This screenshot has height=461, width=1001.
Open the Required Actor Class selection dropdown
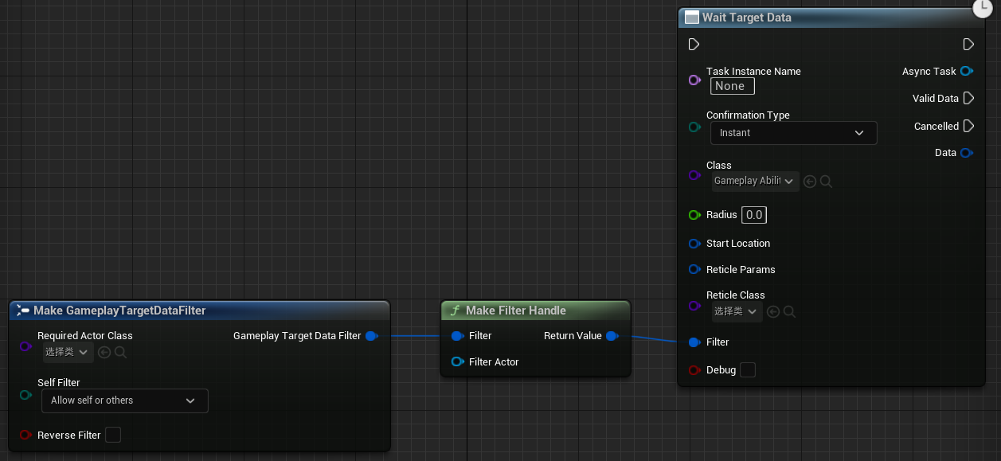tap(68, 352)
